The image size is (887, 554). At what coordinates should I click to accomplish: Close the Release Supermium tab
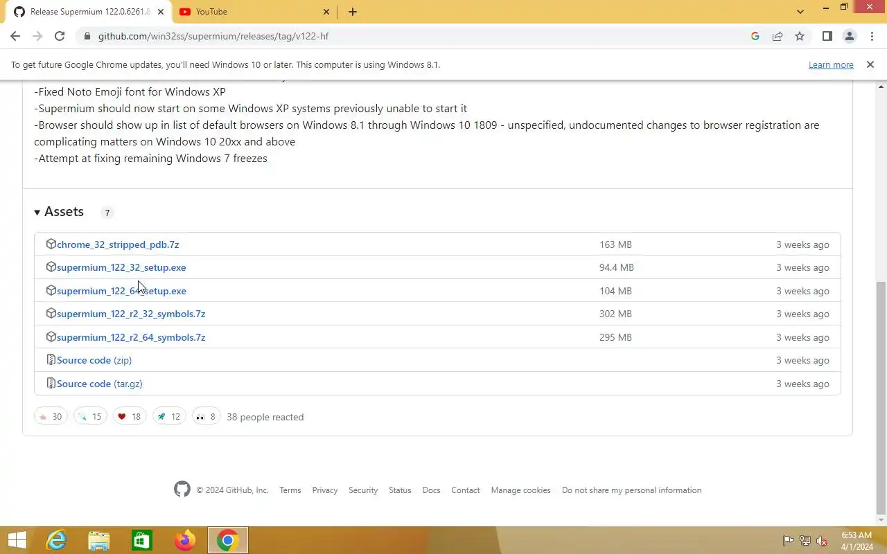[x=160, y=12]
